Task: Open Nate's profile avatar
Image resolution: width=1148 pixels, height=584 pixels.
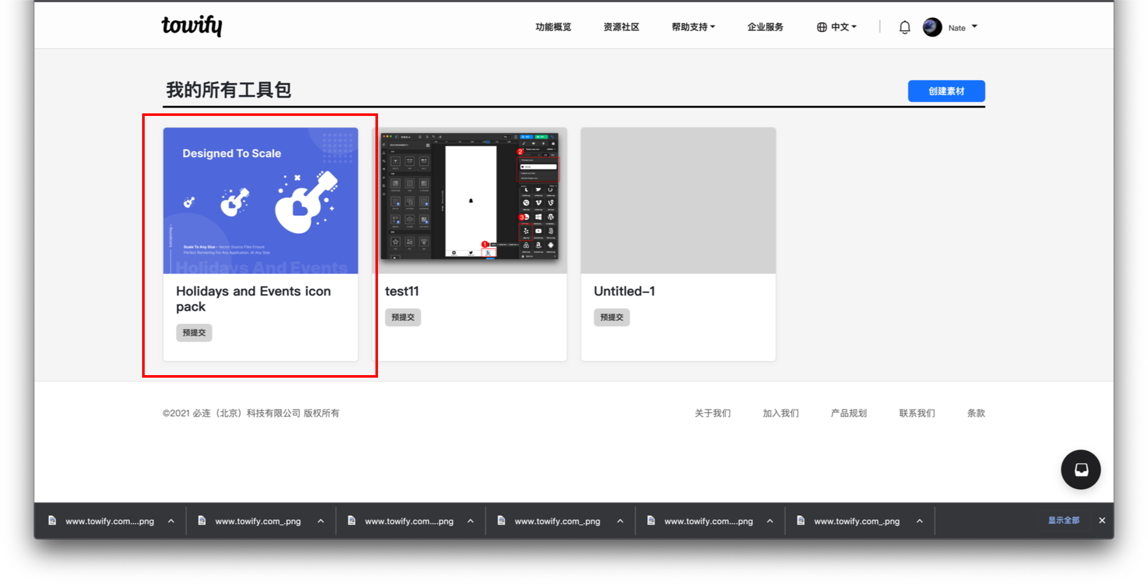Action: tap(931, 27)
